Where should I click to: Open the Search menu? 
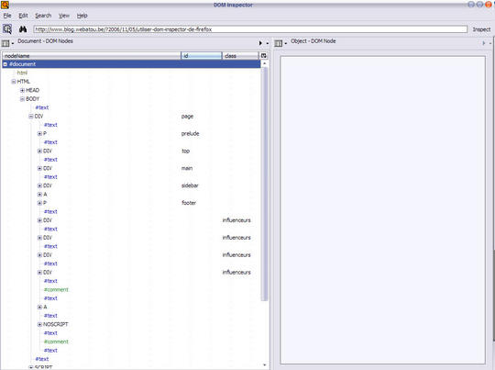43,16
